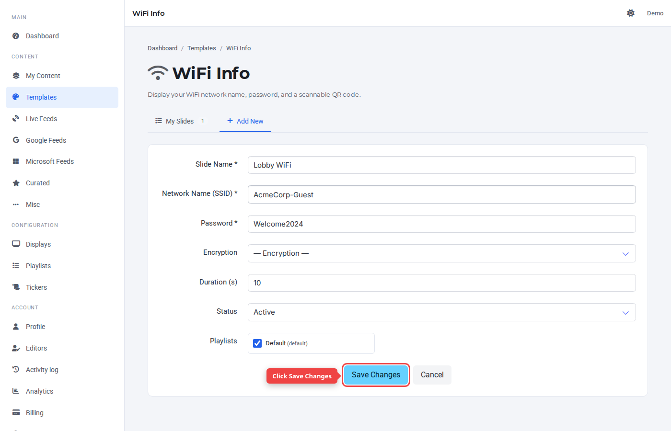
Task: Click the Google Feeds G icon
Action: 16,140
